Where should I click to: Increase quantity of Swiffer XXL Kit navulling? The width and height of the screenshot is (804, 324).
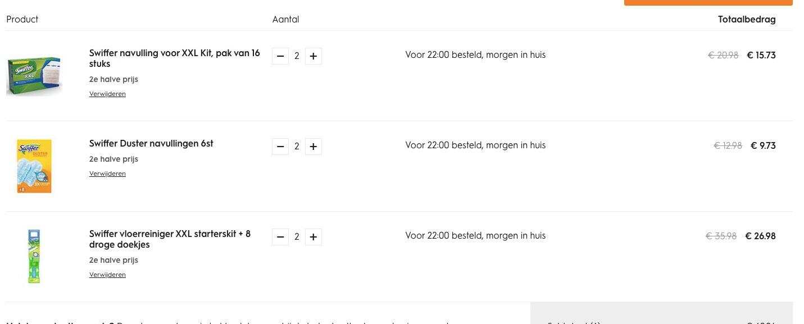314,56
